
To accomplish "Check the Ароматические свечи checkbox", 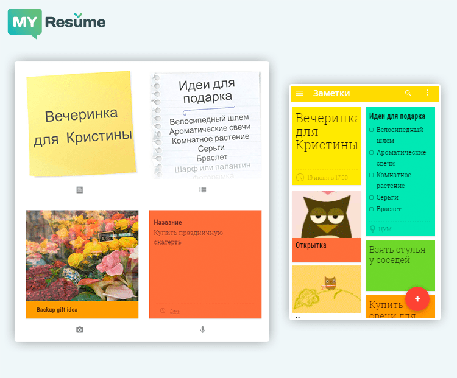I will click(371, 152).
